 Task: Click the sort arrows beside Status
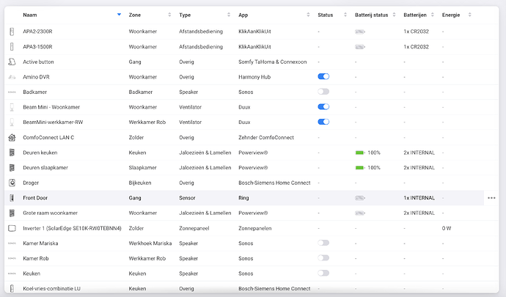tap(345, 15)
